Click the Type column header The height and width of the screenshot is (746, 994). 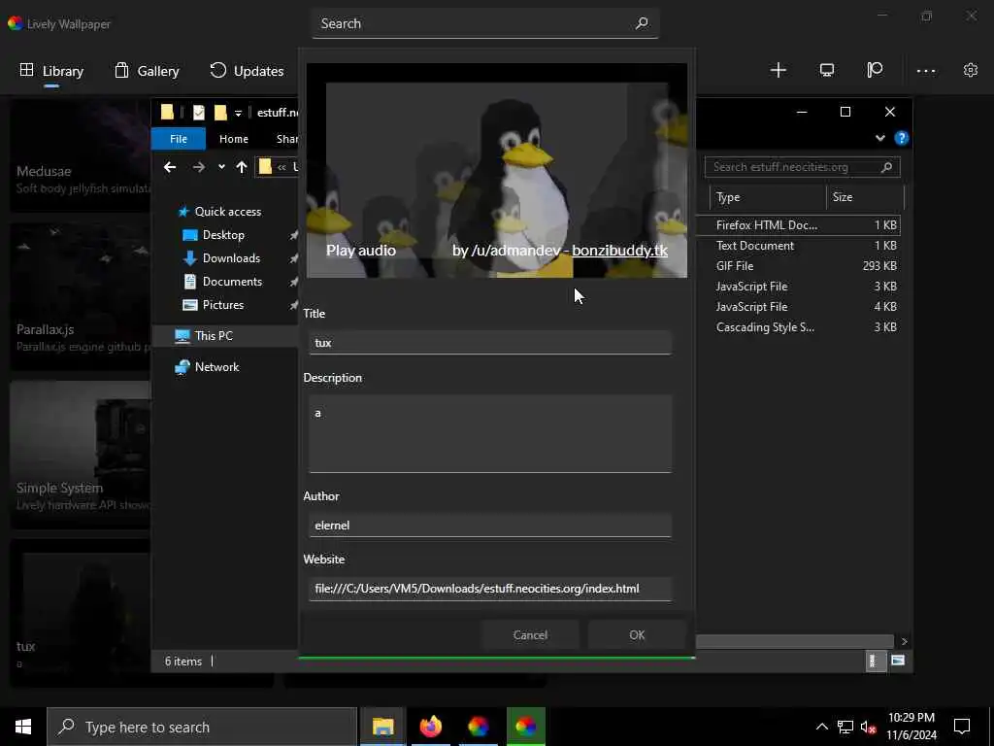(768, 197)
